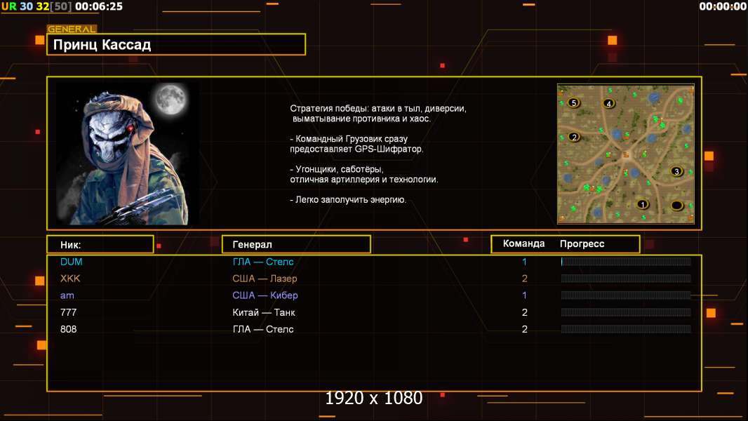Select player nickname "808"

(x=68, y=329)
